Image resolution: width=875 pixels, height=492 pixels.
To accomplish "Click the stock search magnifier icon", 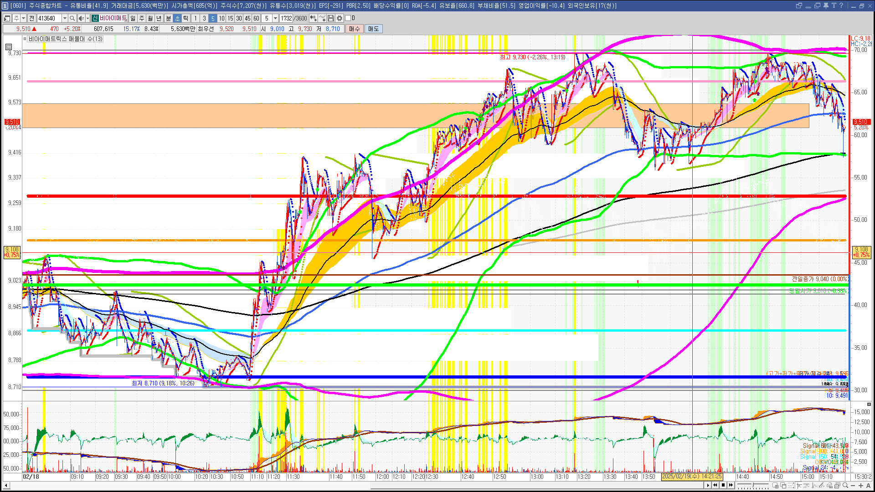I will (x=72, y=18).
